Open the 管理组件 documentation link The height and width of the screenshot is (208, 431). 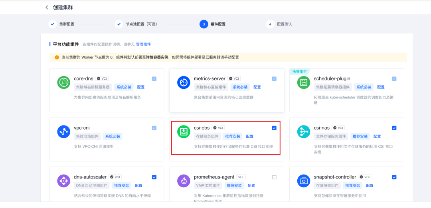click(143, 44)
